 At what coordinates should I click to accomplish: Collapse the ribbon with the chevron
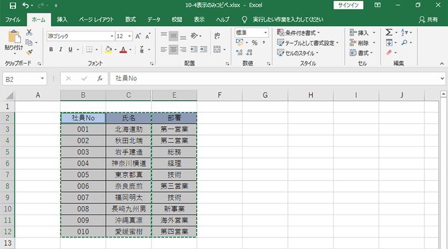tap(442, 64)
